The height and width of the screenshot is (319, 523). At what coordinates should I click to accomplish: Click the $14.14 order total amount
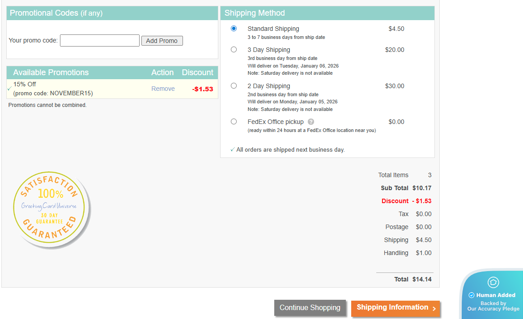point(422,279)
